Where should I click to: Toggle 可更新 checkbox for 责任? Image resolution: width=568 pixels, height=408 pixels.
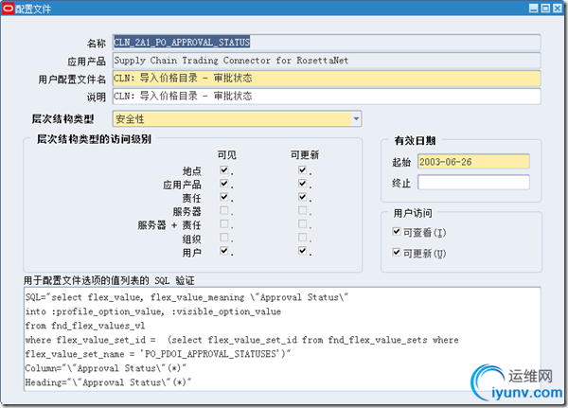(x=303, y=197)
